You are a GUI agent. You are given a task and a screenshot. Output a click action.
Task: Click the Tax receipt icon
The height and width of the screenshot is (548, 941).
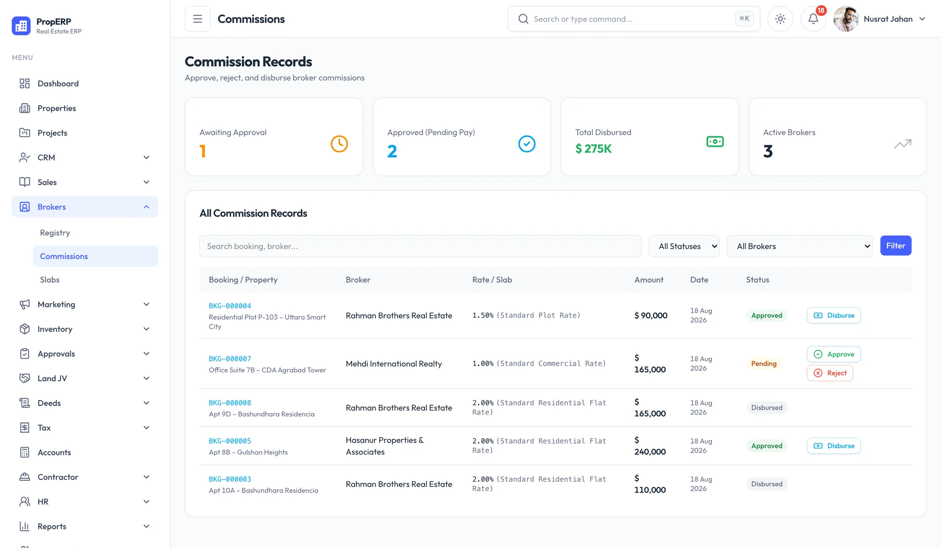[24, 428]
